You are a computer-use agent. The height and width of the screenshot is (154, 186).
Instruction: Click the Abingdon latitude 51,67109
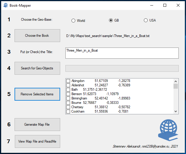pos(101,81)
